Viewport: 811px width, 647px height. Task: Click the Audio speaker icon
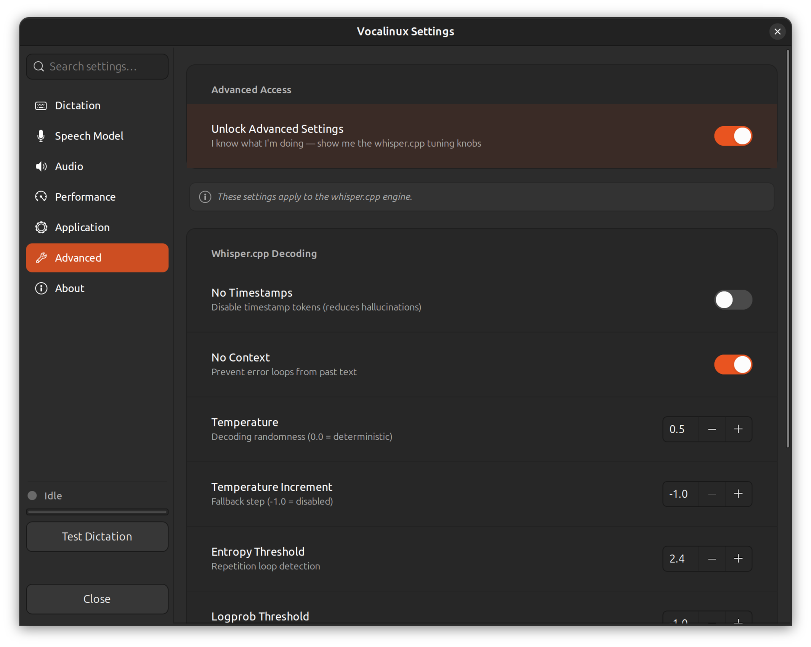pos(41,167)
